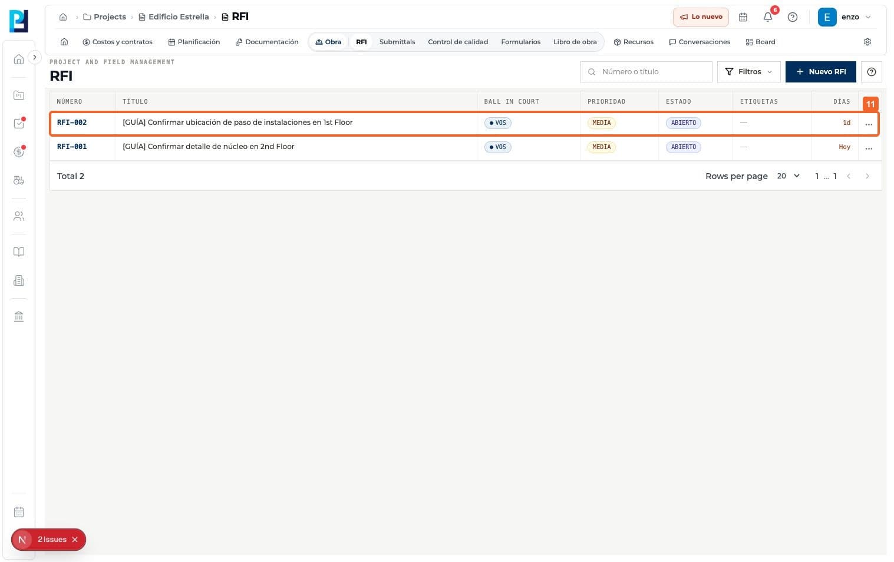
Task: Open Recursos menu
Action: click(634, 42)
